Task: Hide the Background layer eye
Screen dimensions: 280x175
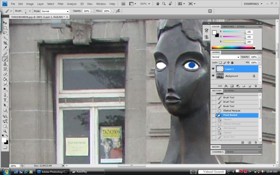Action: 213,76
